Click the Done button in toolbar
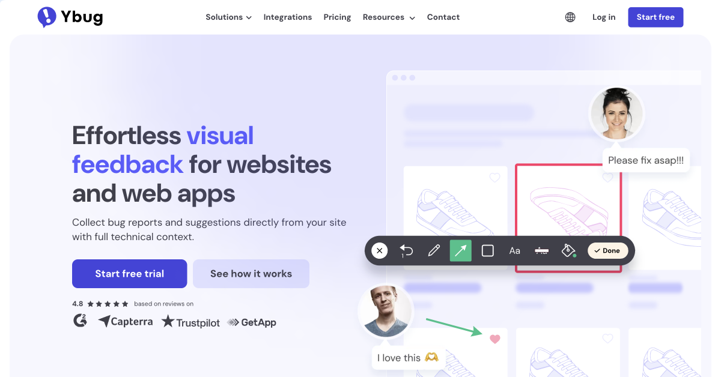Image resolution: width=721 pixels, height=377 pixels. [608, 250]
